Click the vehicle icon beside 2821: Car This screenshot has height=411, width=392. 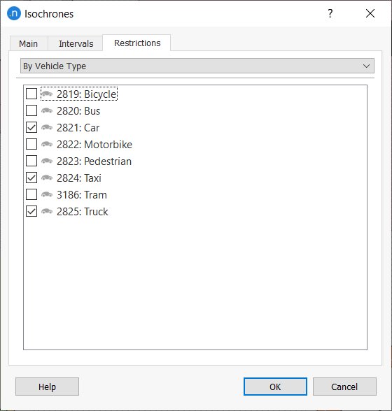click(47, 127)
